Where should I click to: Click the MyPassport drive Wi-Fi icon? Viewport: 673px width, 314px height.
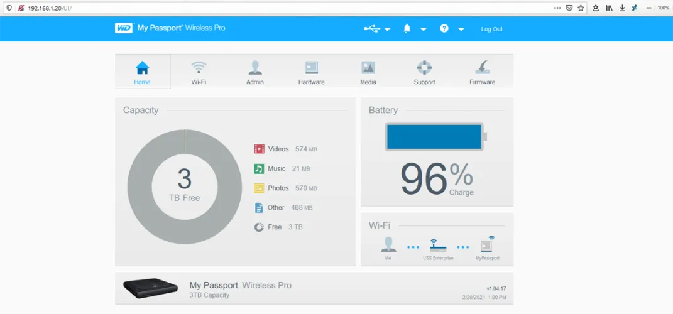coord(488,244)
